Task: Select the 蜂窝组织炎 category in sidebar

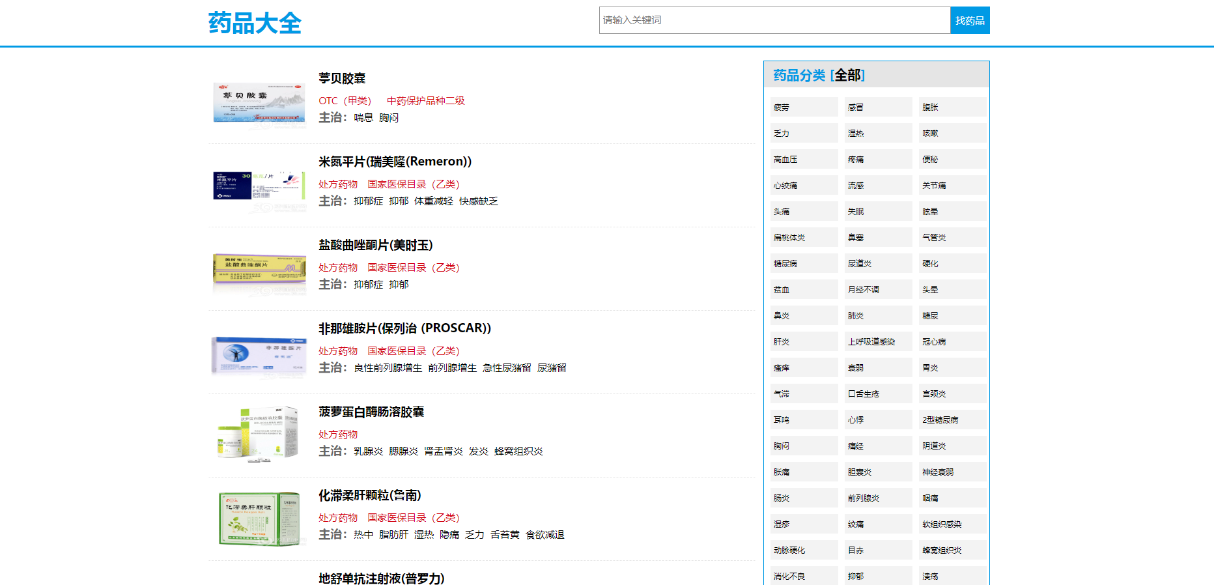Action: pos(952,550)
